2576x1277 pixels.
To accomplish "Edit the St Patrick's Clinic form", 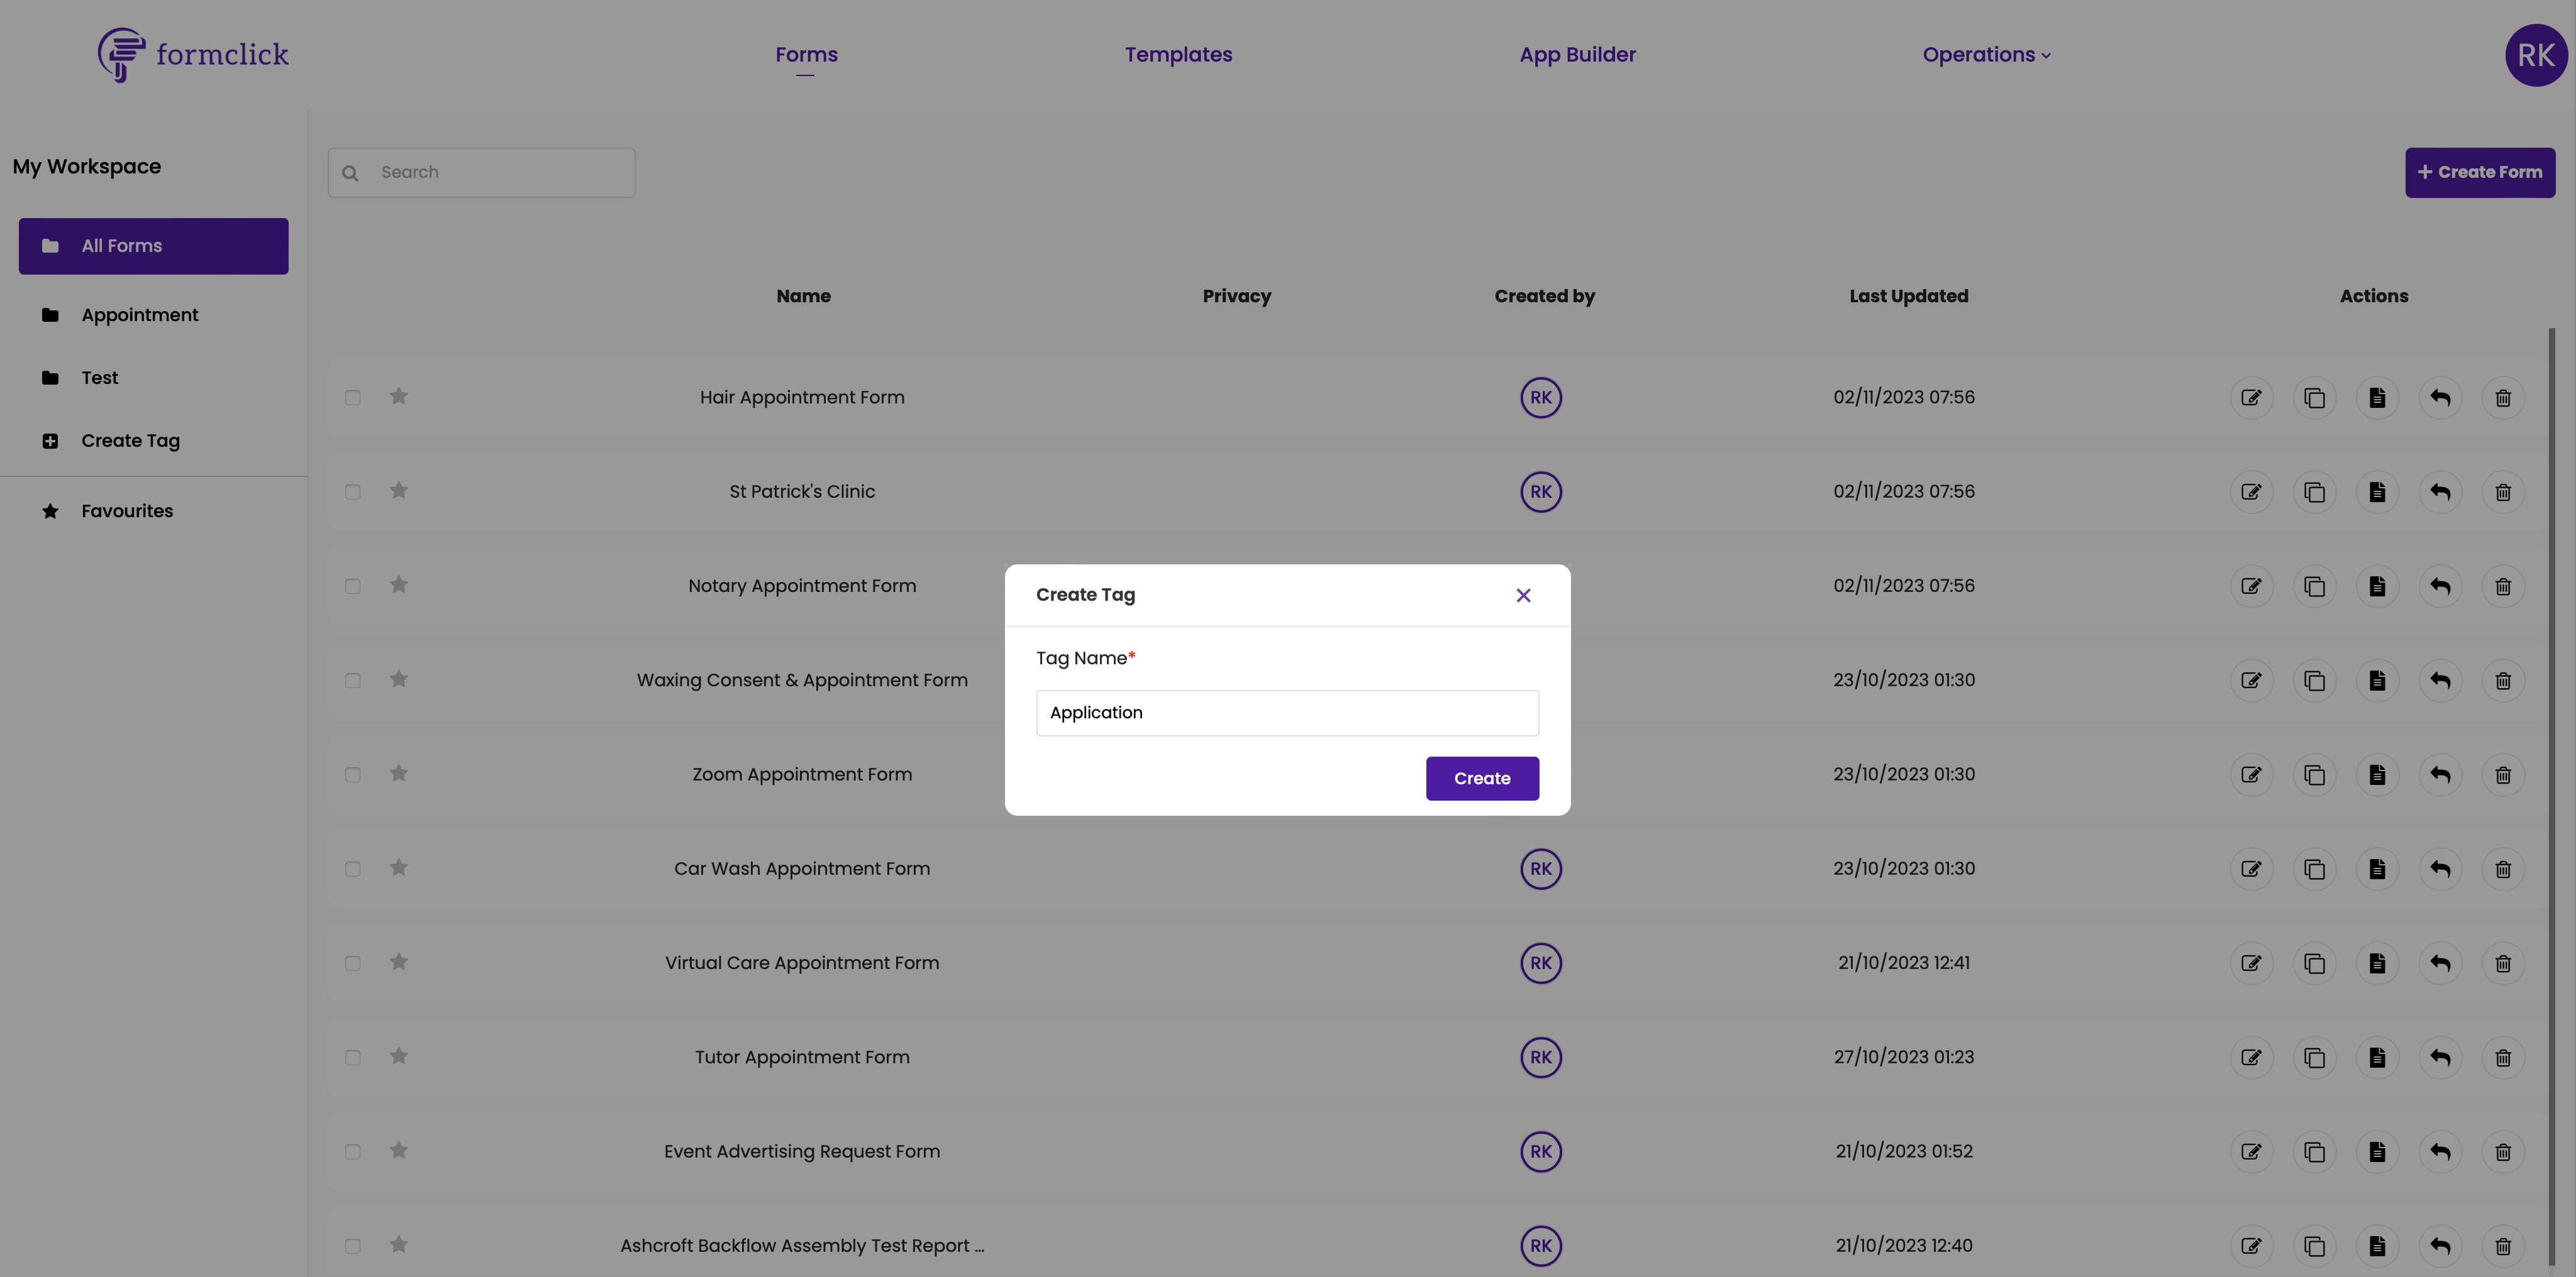I will [2251, 491].
